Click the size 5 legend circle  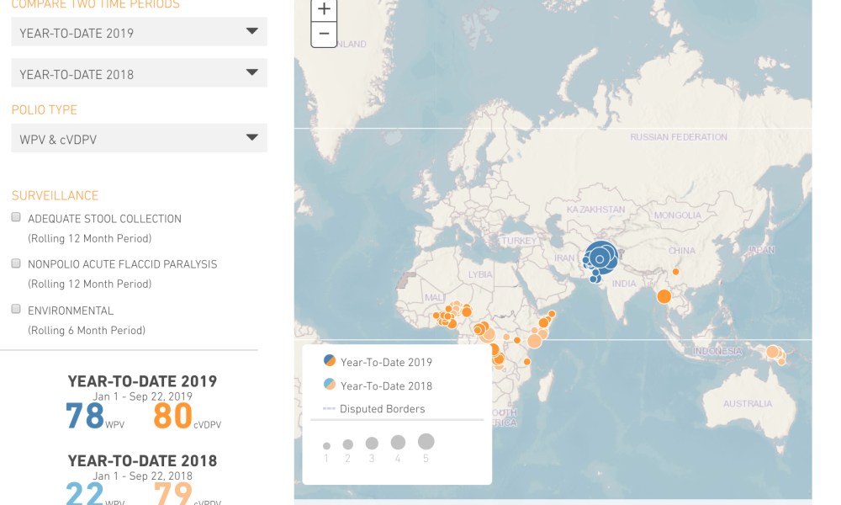point(426,441)
